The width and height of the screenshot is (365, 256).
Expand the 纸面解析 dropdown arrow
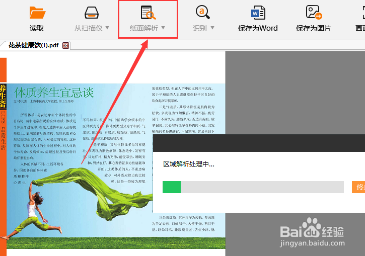point(163,28)
